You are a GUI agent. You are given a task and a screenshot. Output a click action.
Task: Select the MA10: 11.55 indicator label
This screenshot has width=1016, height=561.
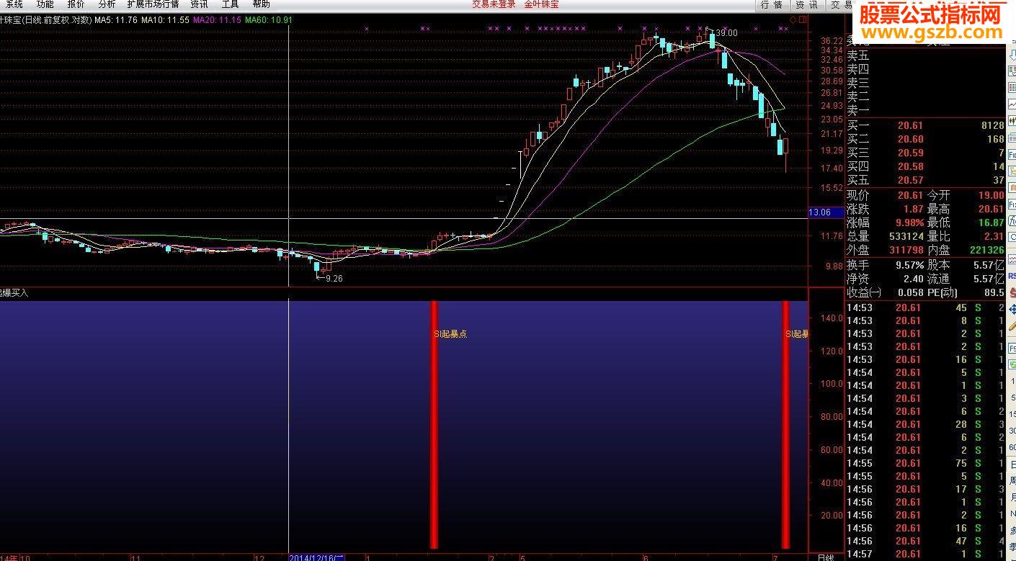pos(165,20)
